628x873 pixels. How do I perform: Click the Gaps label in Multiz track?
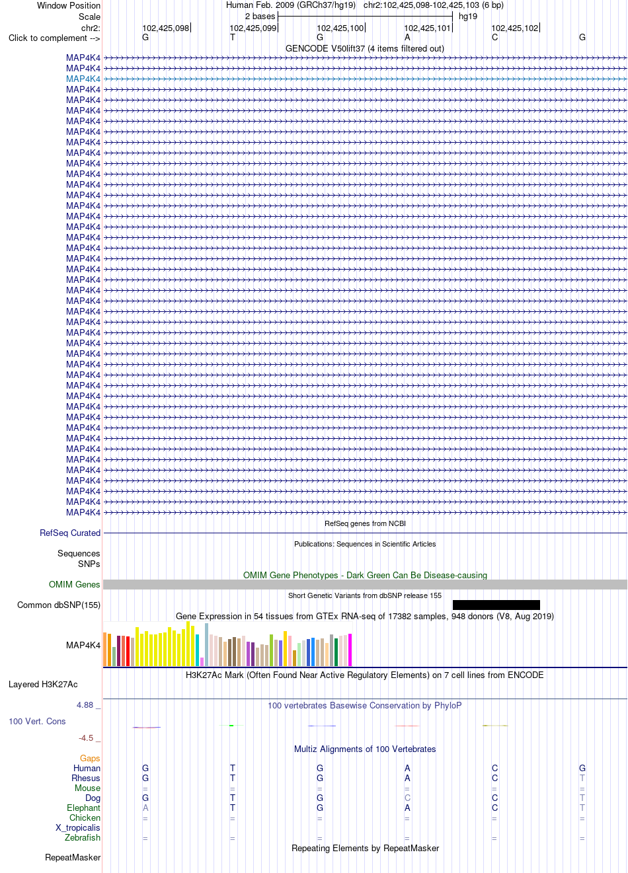point(90,758)
